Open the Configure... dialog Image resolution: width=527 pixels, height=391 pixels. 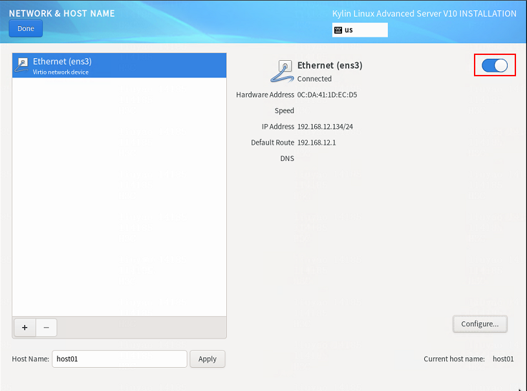tap(480, 324)
